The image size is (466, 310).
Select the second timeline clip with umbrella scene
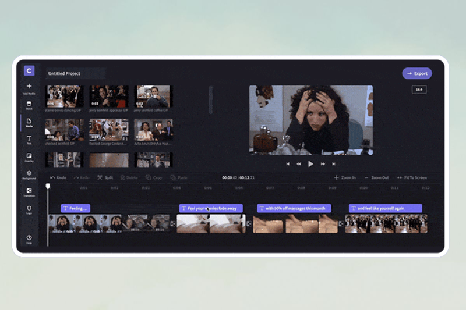[146, 223]
